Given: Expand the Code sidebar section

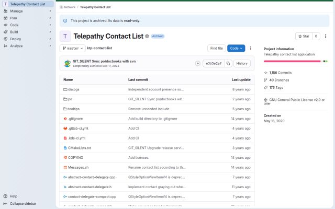Looking at the screenshot, I should point(28,25).
